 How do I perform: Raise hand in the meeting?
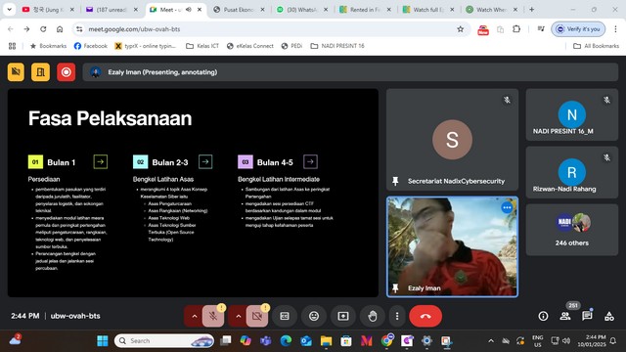tap(372, 316)
